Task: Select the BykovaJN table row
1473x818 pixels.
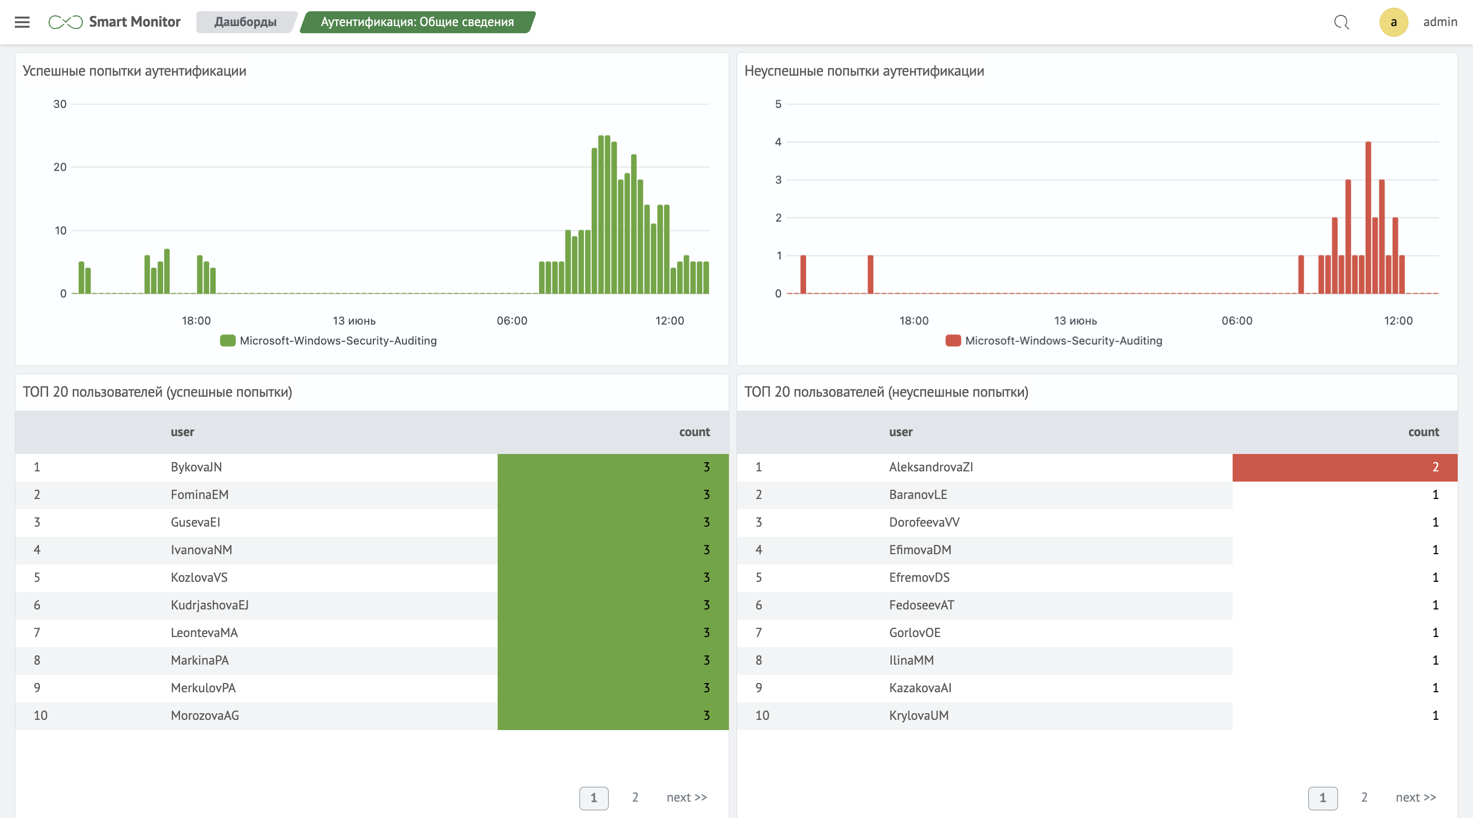Action: pos(196,467)
